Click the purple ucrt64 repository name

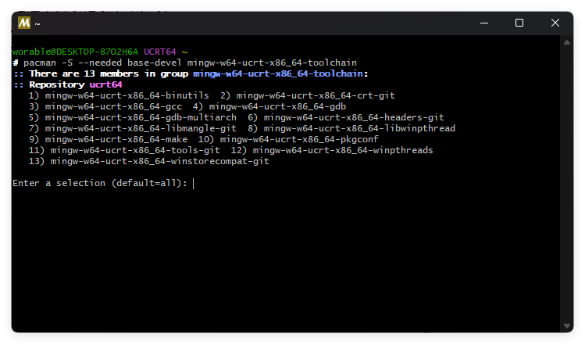(106, 84)
